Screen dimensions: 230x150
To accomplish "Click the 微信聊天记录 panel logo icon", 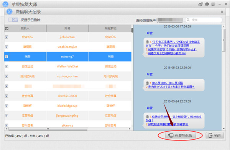I will [10, 11].
